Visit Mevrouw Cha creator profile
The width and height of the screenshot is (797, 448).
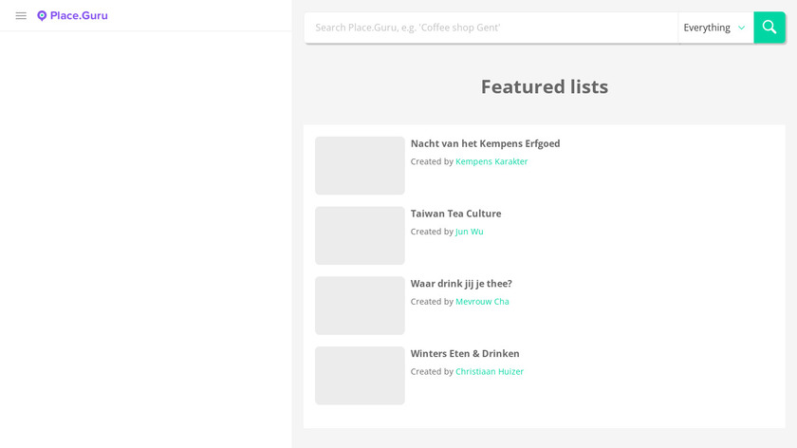click(482, 302)
